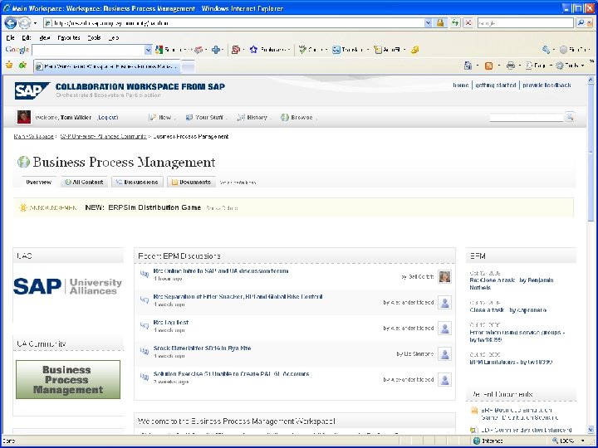This screenshot has width=598, height=448.
Task: Click the green Refresh icon
Action: click(454, 23)
